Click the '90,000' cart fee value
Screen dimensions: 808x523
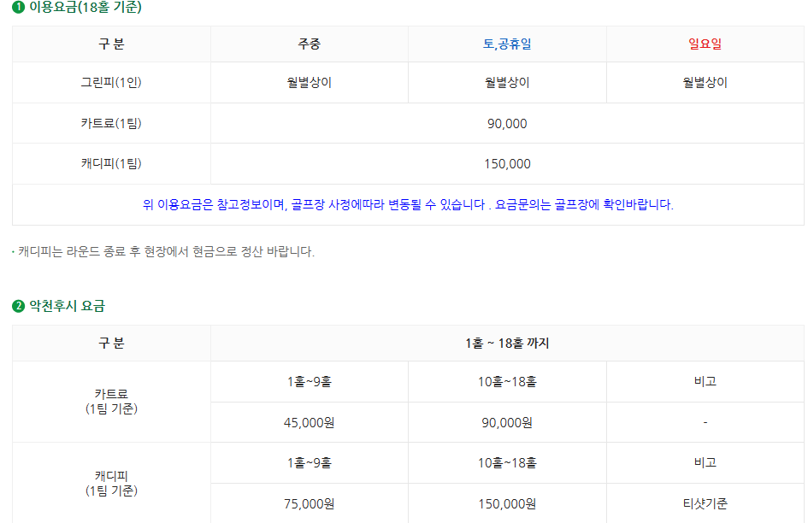(x=507, y=124)
